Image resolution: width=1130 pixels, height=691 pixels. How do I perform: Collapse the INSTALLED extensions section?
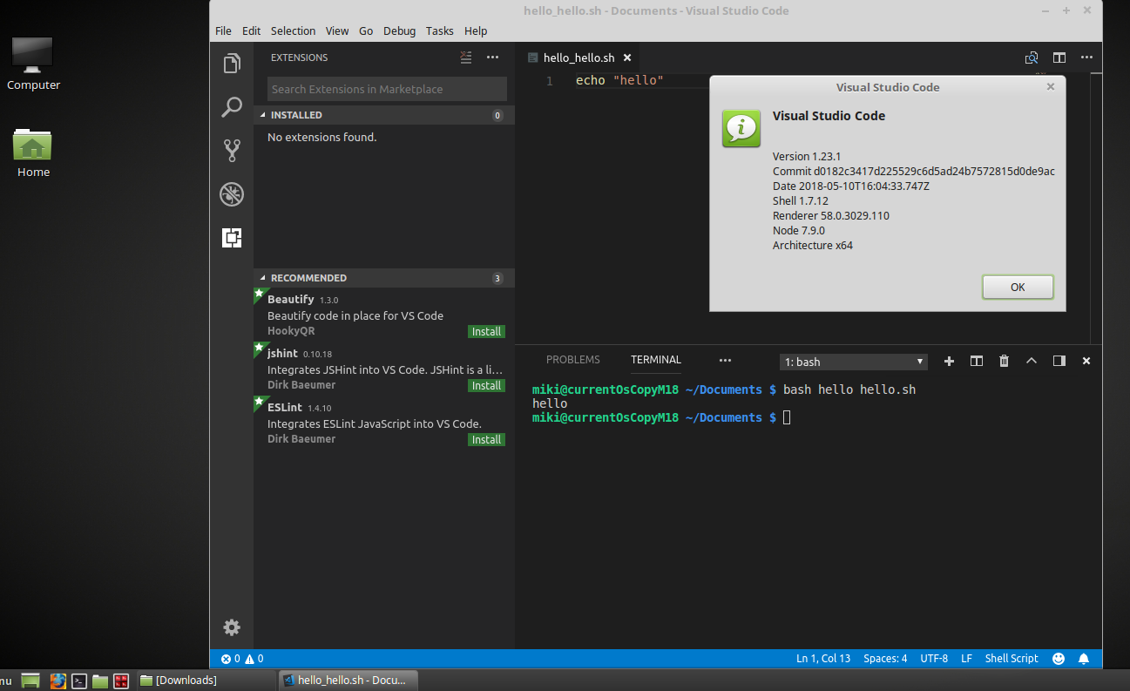click(x=296, y=114)
